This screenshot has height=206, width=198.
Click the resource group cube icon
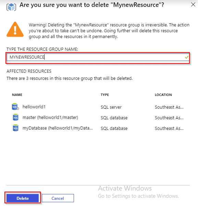click(11, 7)
